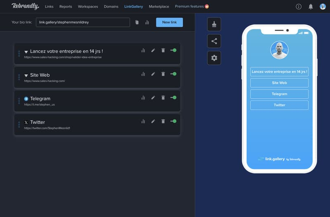The width and height of the screenshot is (330, 217).
Task: Select the LinkGallery tab
Action: (134, 7)
